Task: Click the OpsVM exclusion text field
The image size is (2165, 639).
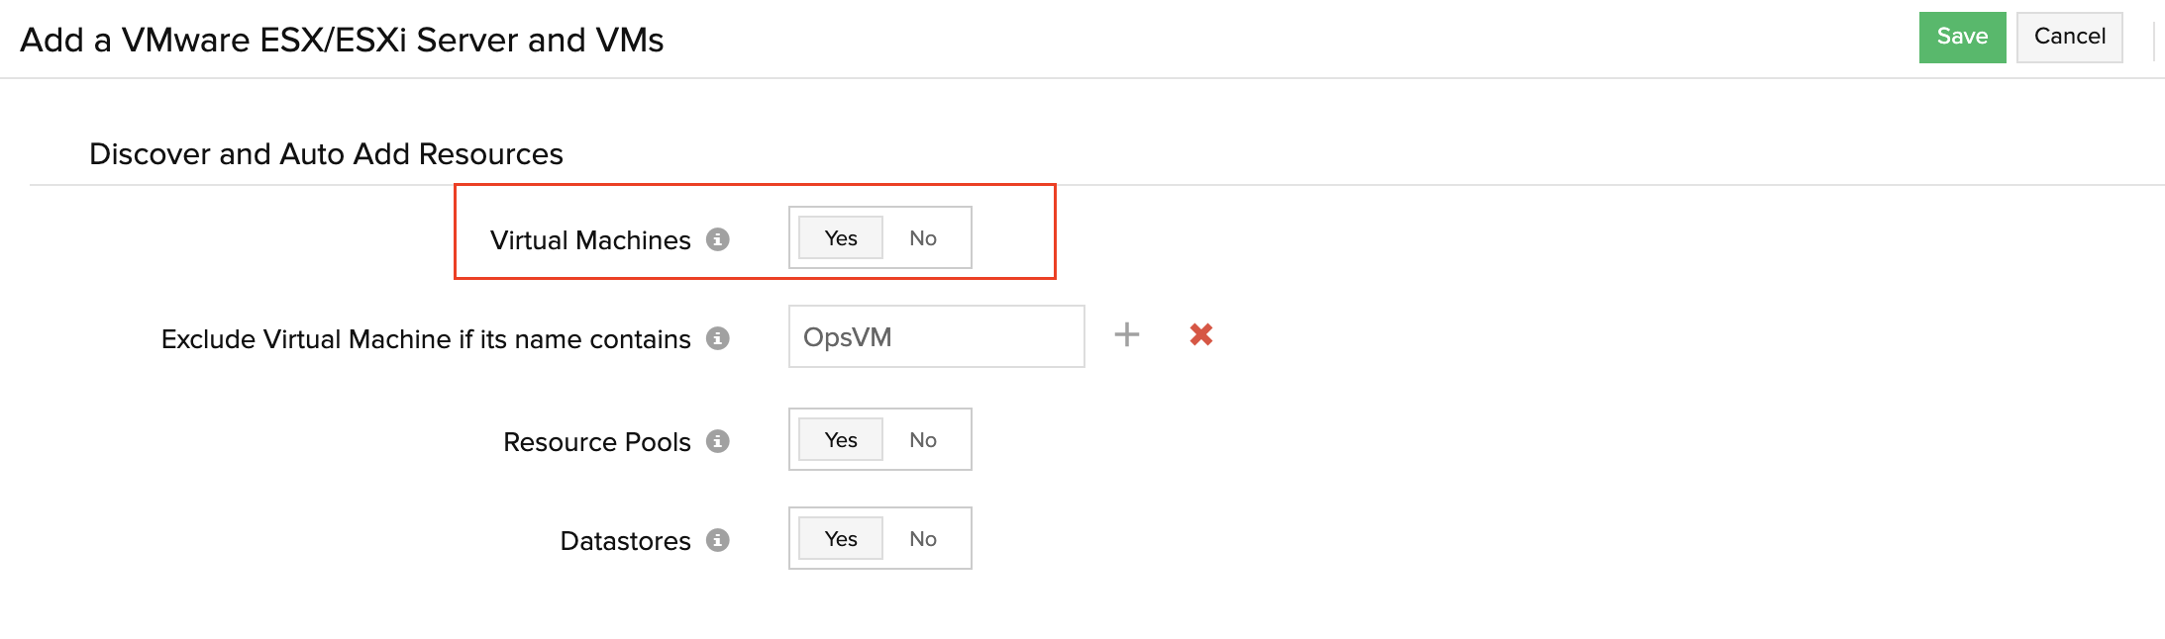Action: click(935, 336)
